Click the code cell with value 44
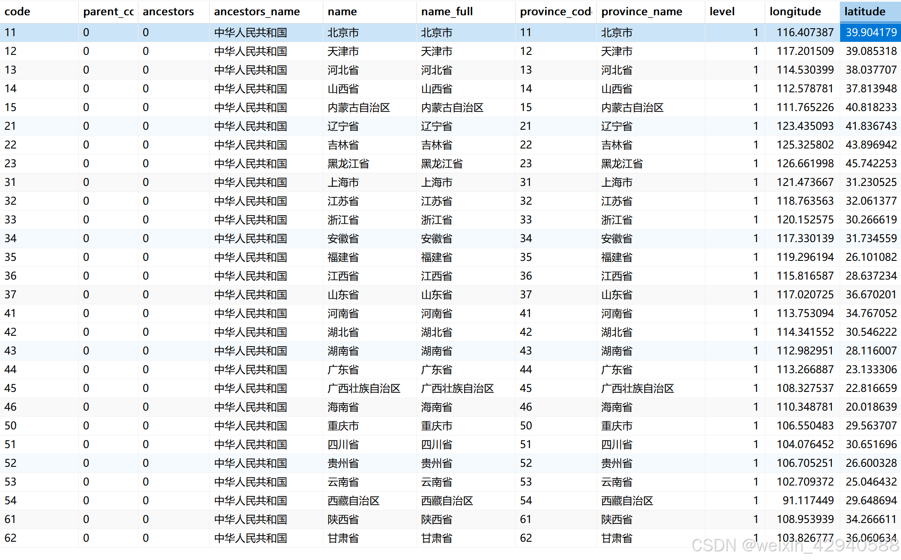 (11, 370)
